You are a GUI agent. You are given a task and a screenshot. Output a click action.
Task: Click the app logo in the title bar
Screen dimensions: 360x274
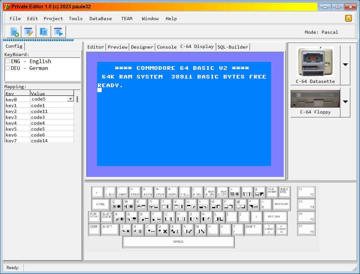(7, 6)
